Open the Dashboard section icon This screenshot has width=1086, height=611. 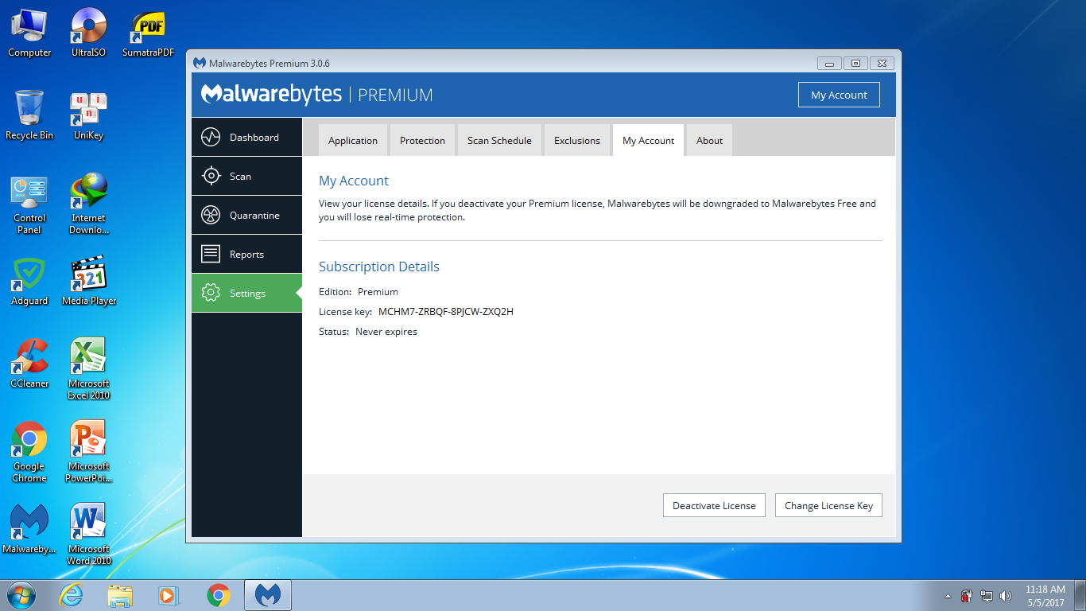pyautogui.click(x=211, y=137)
